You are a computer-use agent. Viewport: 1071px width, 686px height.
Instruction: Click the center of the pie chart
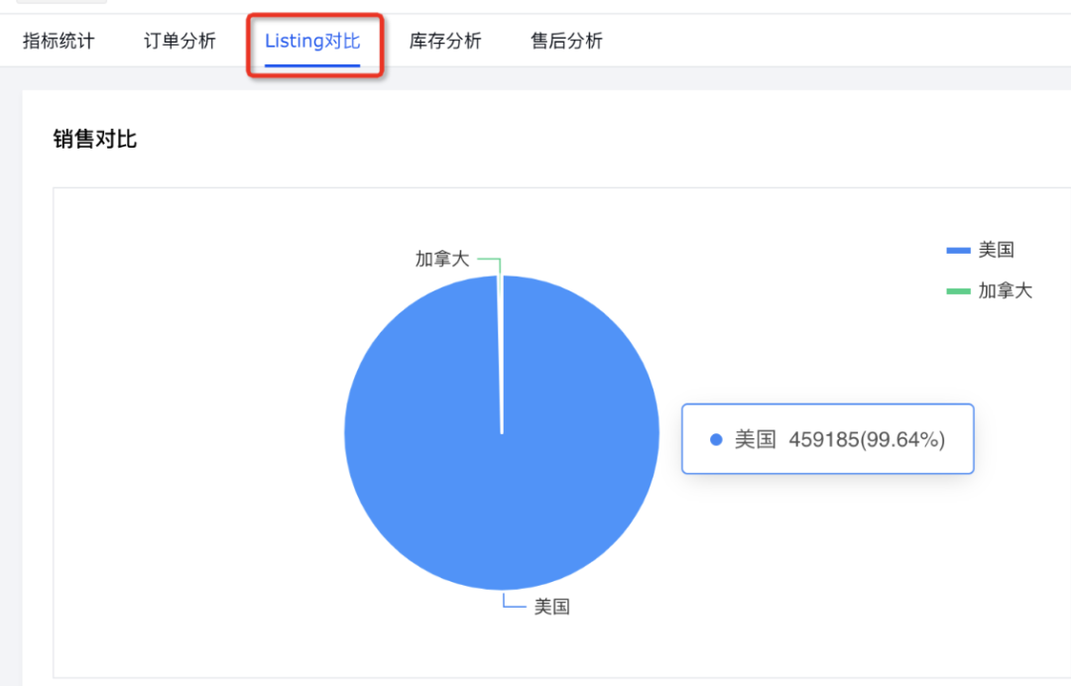pos(502,433)
